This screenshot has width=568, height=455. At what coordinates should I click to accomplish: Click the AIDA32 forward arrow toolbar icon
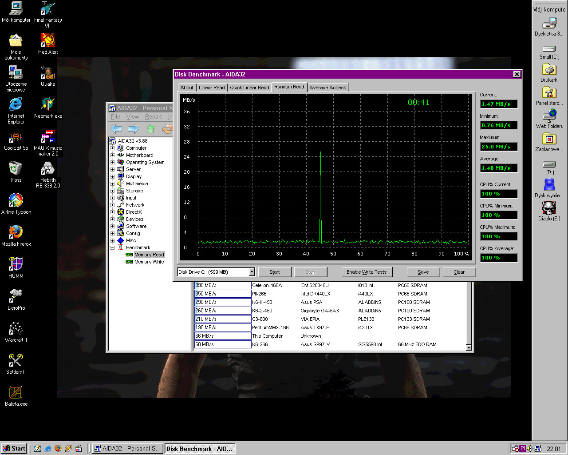(133, 129)
